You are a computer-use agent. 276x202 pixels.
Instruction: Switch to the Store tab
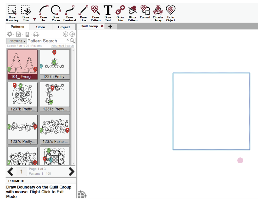pyautogui.click(x=40, y=27)
